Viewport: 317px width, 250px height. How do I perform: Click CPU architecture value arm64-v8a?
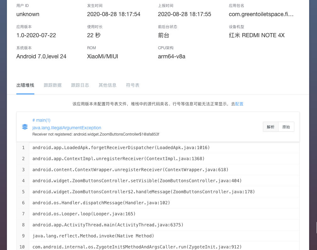point(172,56)
